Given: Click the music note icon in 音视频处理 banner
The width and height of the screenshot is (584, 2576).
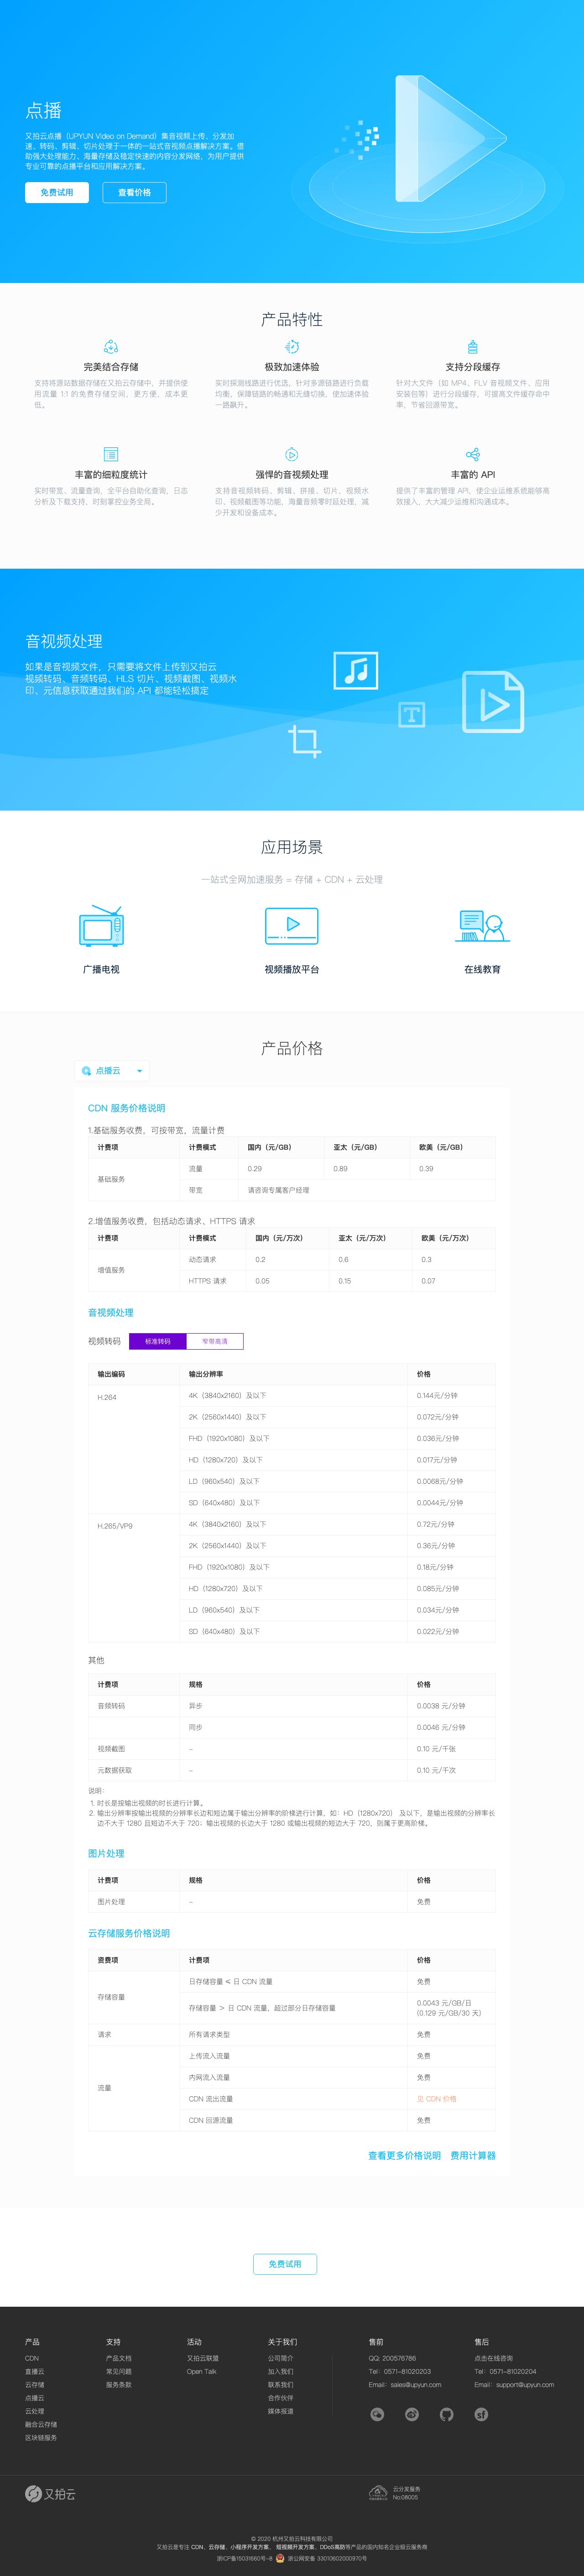Looking at the screenshot, I should tap(356, 670).
